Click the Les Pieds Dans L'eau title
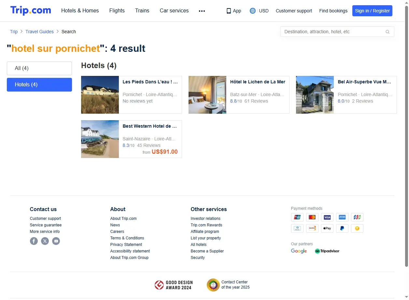The image size is (409, 300). tap(150, 82)
